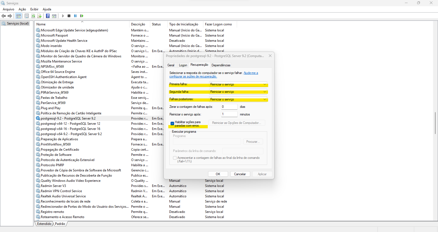438x232 pixels.
Task: Expand the 'Segunda falha' dropdown
Action: (238, 92)
